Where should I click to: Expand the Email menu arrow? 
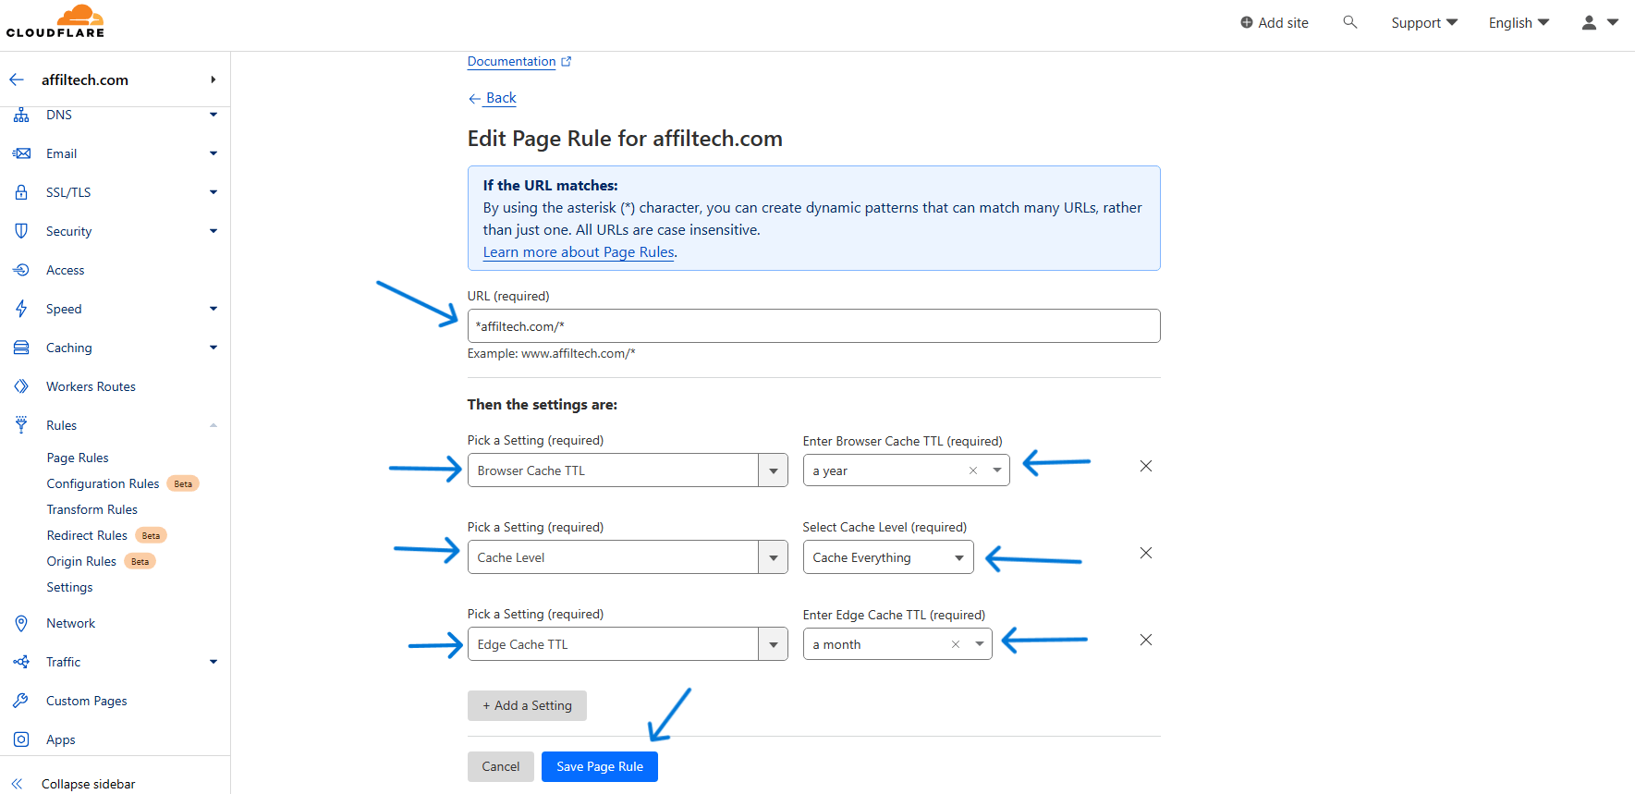[x=214, y=153]
